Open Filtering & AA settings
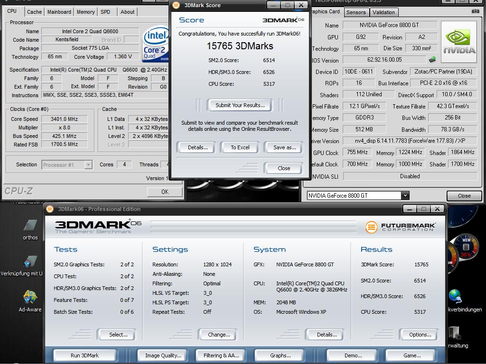Screen dimensions: 486x364 point(221,355)
